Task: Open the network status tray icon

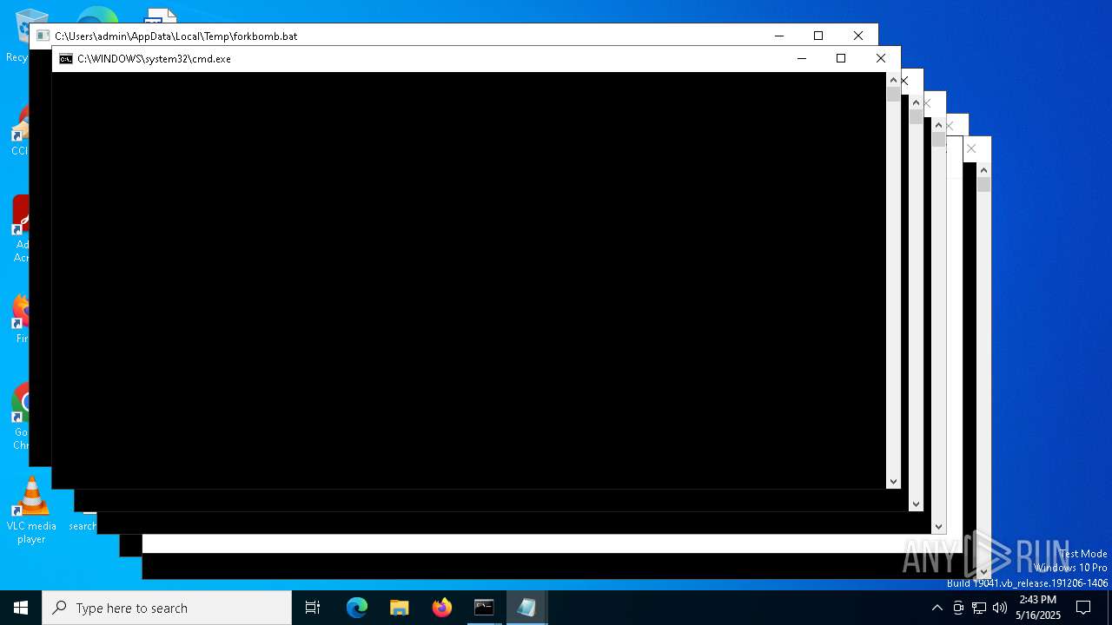Action: coord(979,608)
